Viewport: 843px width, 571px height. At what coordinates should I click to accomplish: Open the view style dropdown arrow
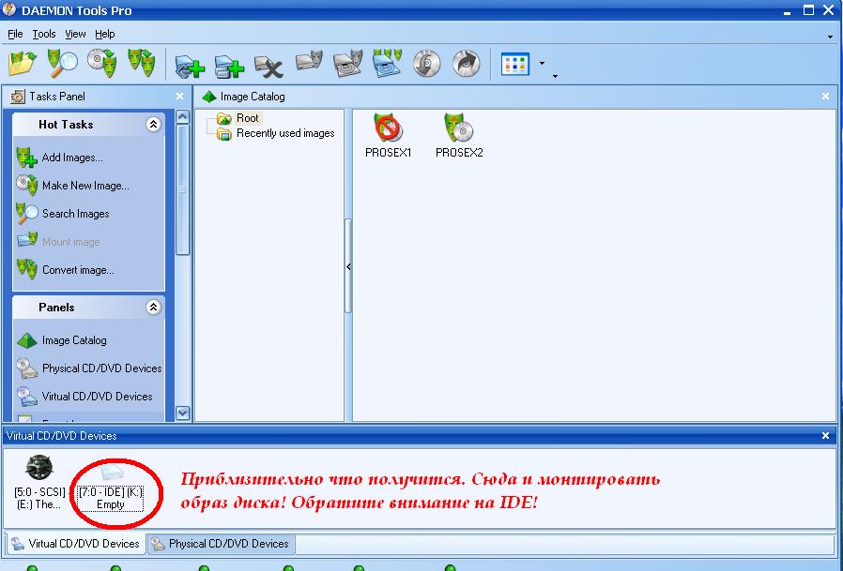point(542,64)
